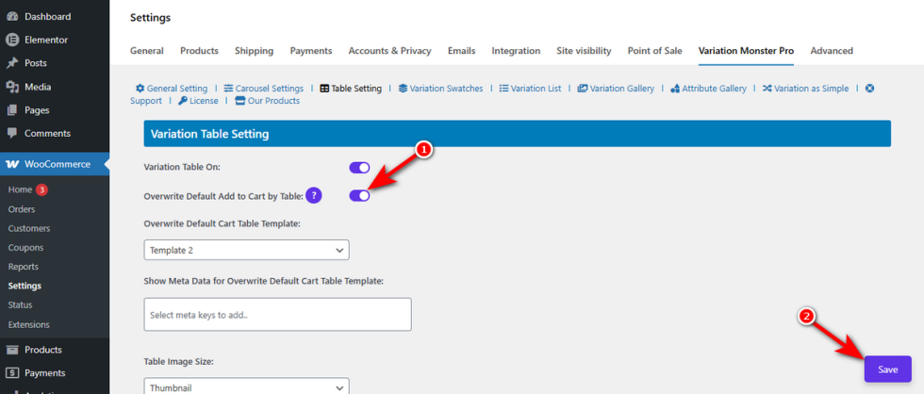Click the Dashboard gauge icon
The width and height of the screenshot is (924, 394).
coord(11,16)
